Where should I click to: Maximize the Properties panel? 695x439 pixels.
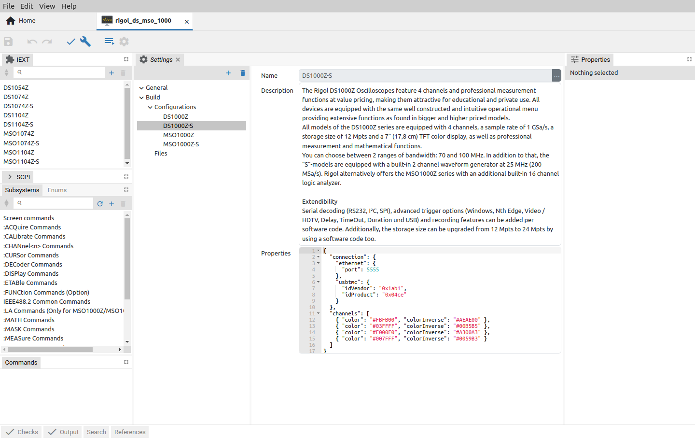pyautogui.click(x=689, y=59)
